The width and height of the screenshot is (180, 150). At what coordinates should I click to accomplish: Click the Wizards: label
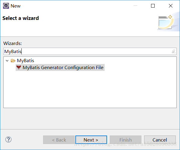pos(13,43)
